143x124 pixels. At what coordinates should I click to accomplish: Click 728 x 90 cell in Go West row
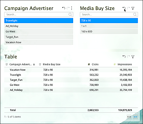[48, 85]
